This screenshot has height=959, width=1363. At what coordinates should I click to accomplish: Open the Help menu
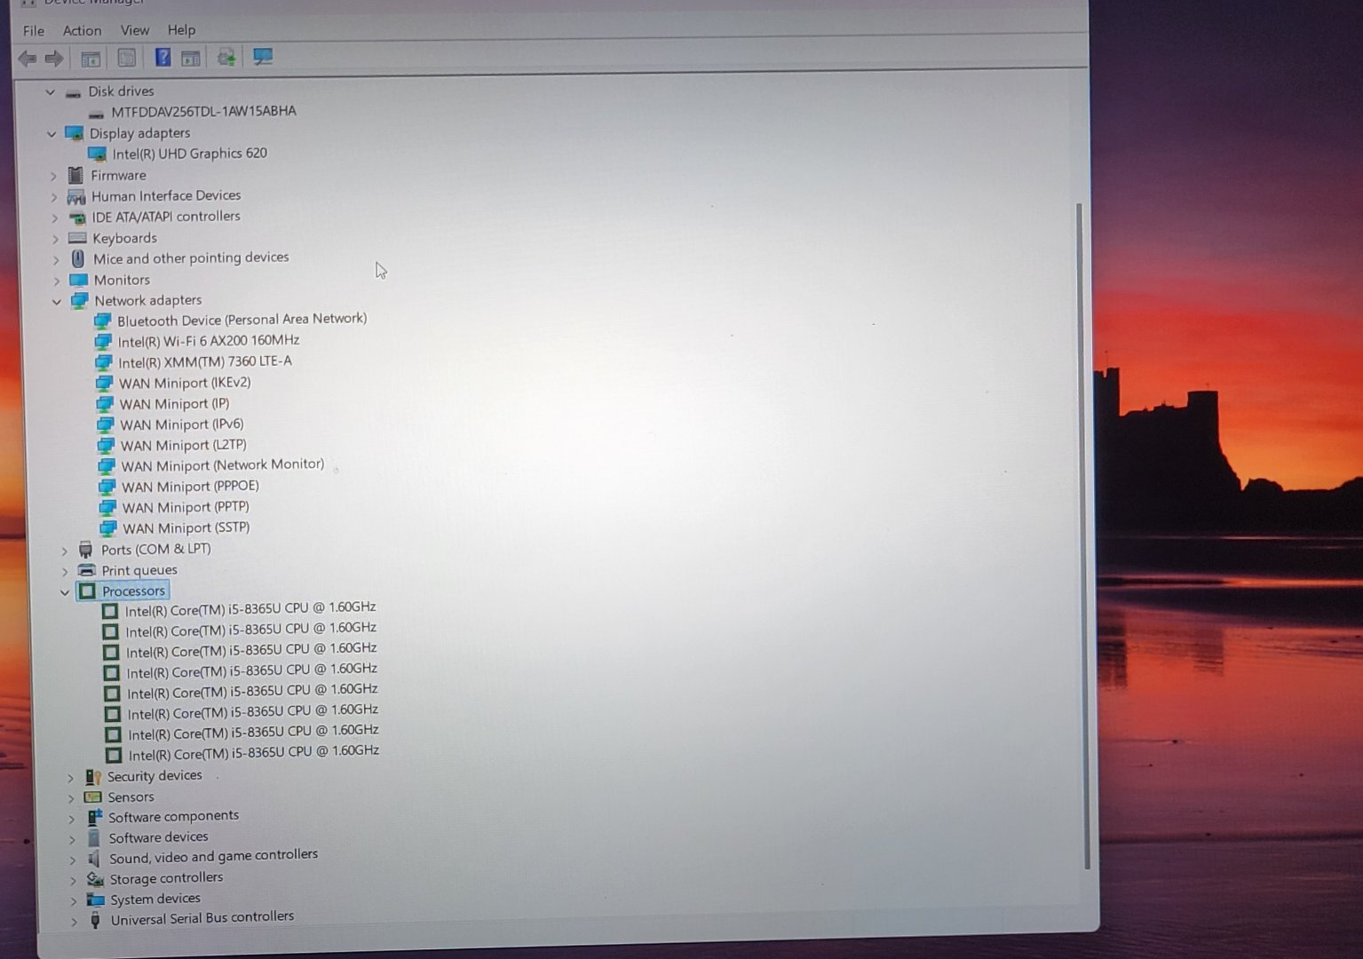[x=181, y=30]
